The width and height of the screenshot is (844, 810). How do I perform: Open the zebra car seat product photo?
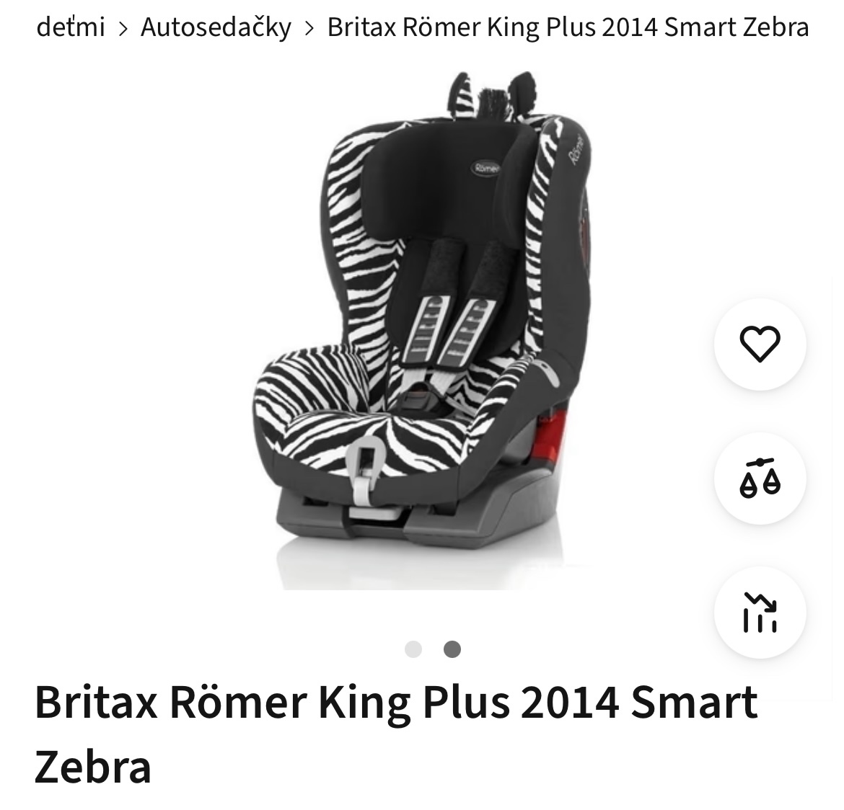click(x=421, y=330)
